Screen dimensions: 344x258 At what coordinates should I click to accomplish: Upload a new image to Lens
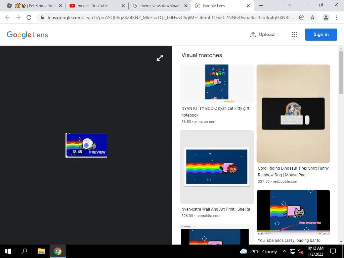[262, 35]
